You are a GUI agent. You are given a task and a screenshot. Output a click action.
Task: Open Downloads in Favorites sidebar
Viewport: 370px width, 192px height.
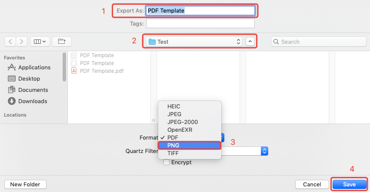(x=33, y=101)
